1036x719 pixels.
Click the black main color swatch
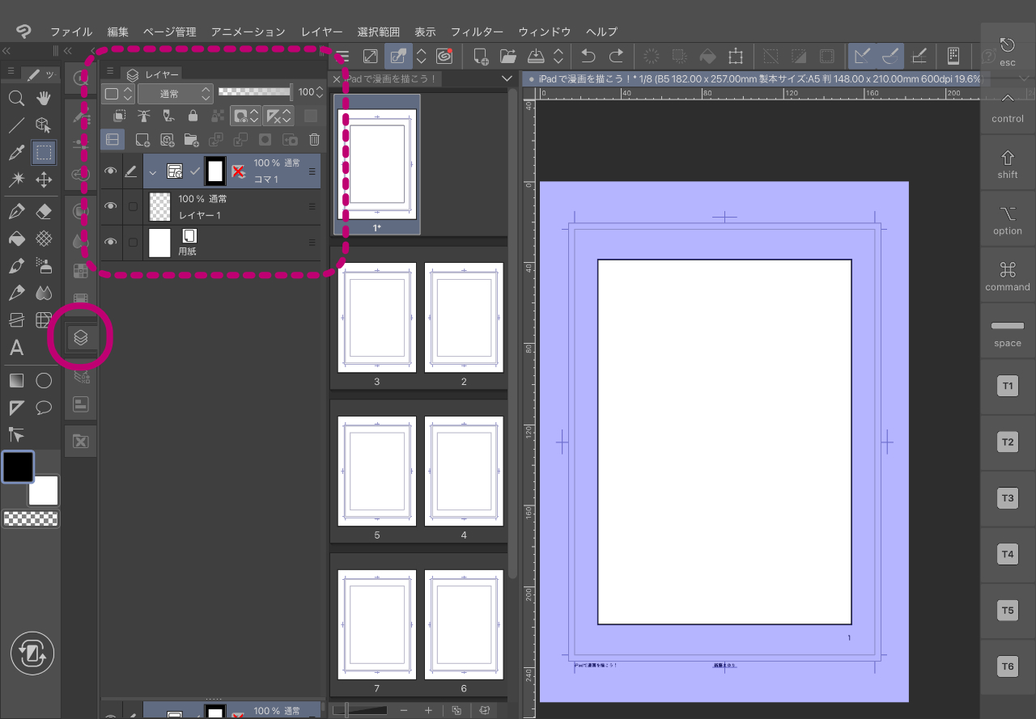pos(18,467)
